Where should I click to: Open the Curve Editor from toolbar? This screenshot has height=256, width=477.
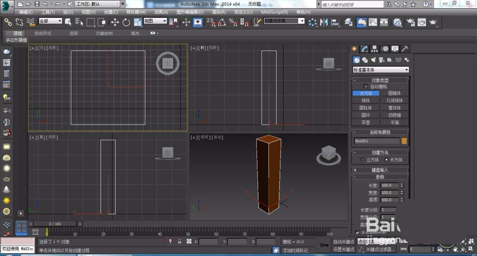(373, 22)
